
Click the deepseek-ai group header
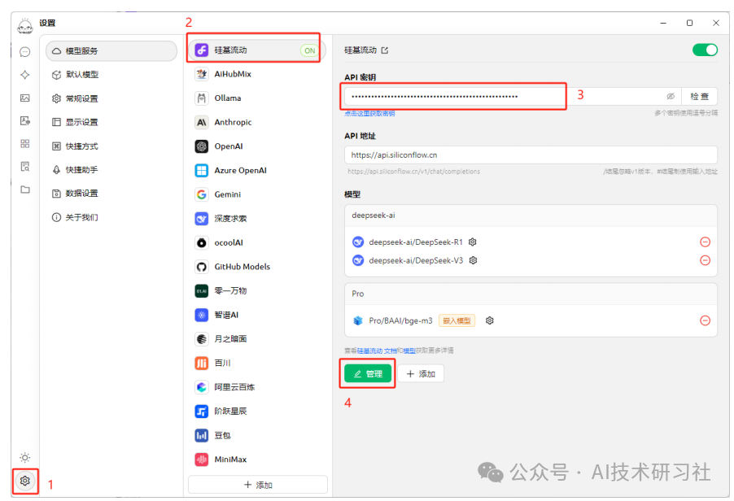click(531, 216)
